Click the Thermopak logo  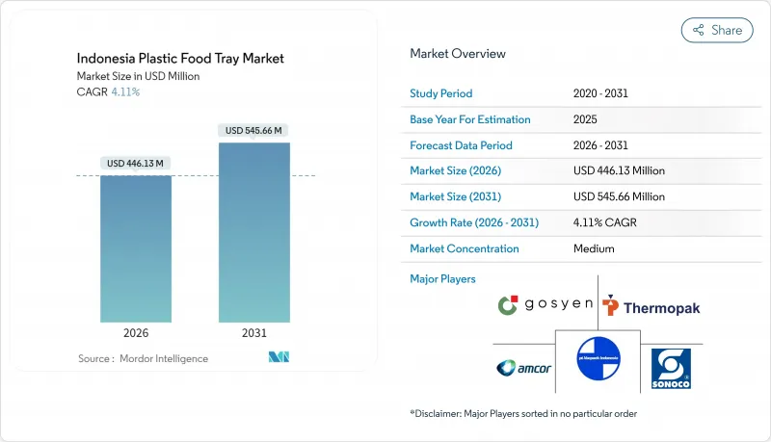(651, 306)
